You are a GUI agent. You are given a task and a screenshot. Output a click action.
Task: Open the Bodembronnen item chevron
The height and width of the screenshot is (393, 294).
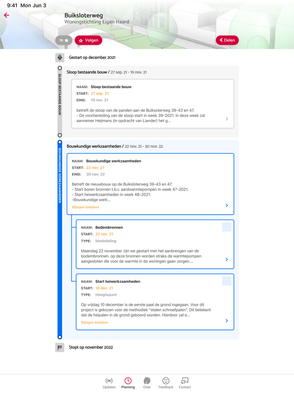point(227,260)
